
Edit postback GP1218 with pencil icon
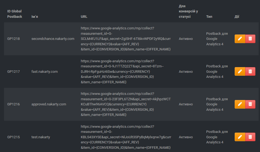coord(240,39)
